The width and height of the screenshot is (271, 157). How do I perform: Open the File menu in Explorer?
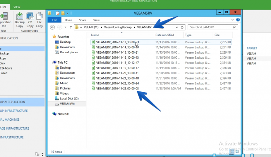click(x=54, y=20)
